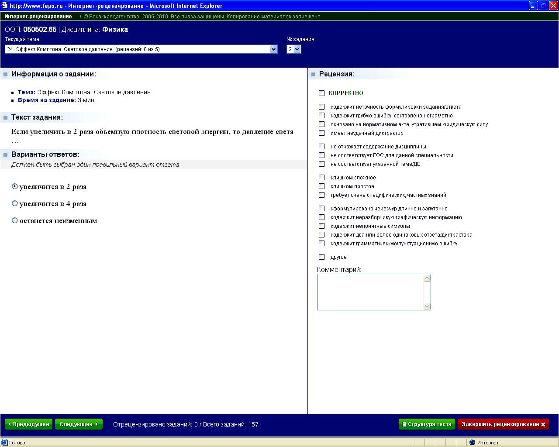Viewport: 559px width, 447px height.
Task: Click comment box scroll-up arrow
Action: coord(427,278)
